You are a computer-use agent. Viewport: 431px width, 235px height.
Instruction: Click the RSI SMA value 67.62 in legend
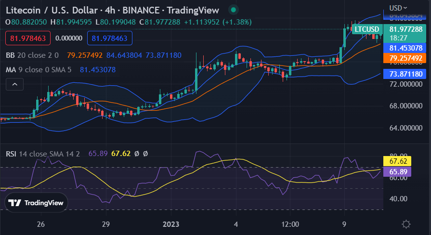[121, 154]
